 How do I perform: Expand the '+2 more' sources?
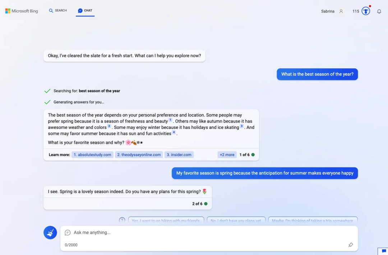click(227, 155)
